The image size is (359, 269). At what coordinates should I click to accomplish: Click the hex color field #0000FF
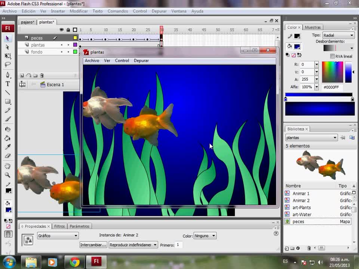[x=332, y=87]
